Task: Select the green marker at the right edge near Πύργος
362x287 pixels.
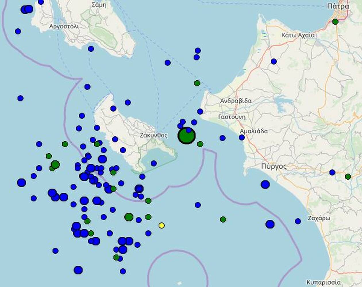Action: tap(348, 177)
